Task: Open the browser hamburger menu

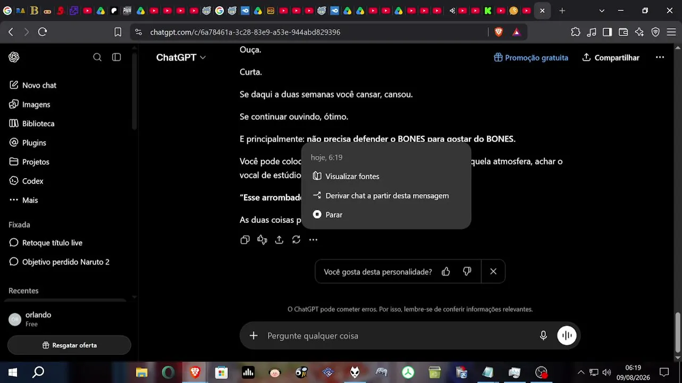Action: coord(671,32)
